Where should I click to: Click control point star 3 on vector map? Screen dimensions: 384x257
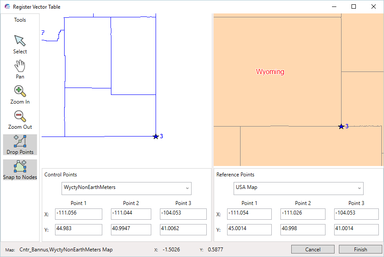(156, 136)
